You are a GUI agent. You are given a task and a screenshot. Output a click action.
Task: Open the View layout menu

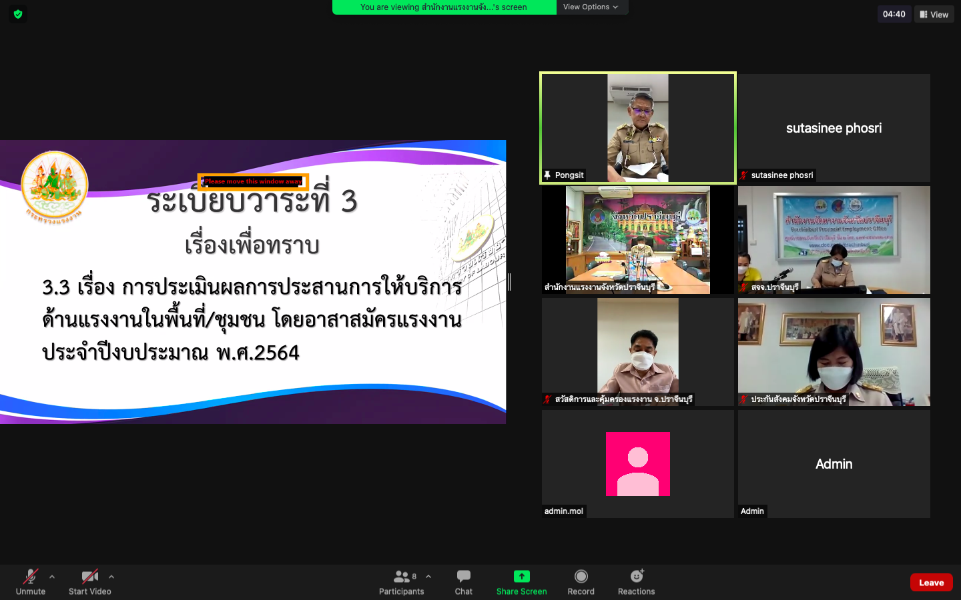pos(934,14)
